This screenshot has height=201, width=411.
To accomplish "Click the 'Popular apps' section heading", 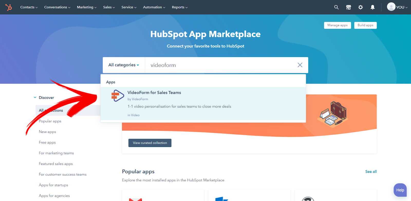I will [138, 172].
